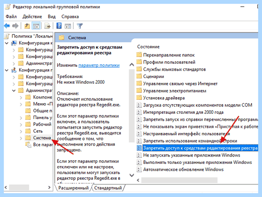Click the Export list toolbar icon
The image size is (262, 197).
click(48, 26)
